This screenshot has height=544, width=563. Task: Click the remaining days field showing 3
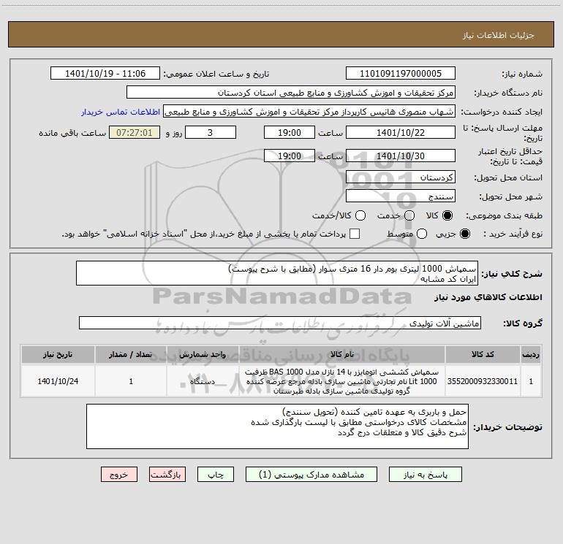click(211, 132)
